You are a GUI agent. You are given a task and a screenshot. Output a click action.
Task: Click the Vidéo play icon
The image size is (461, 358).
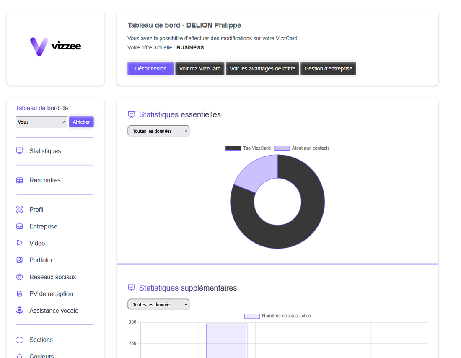pos(19,243)
